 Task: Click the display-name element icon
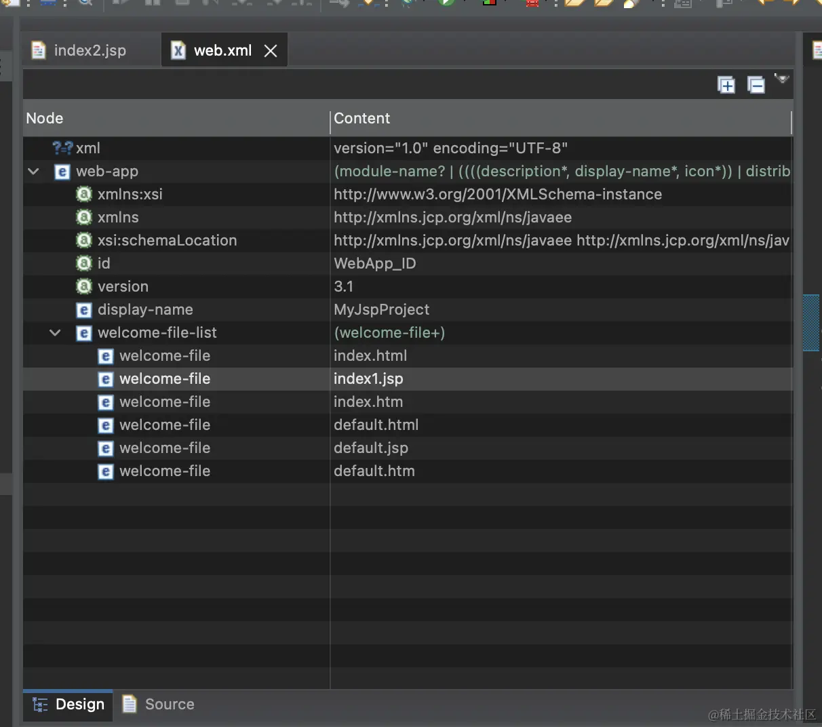(x=84, y=310)
